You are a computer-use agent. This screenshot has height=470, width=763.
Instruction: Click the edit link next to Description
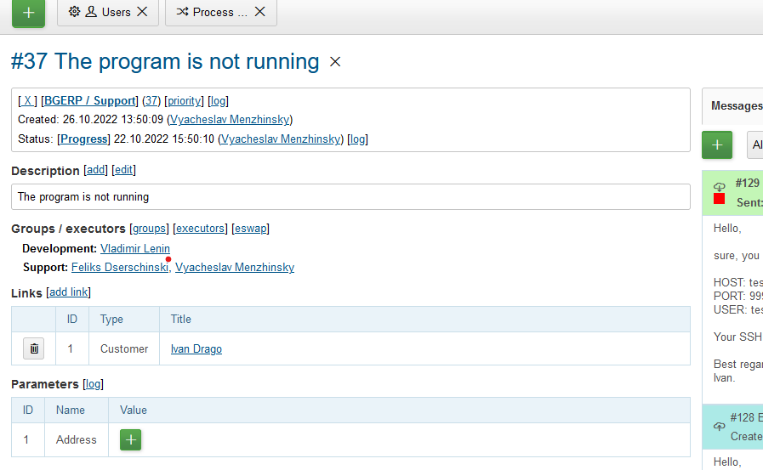tap(123, 170)
